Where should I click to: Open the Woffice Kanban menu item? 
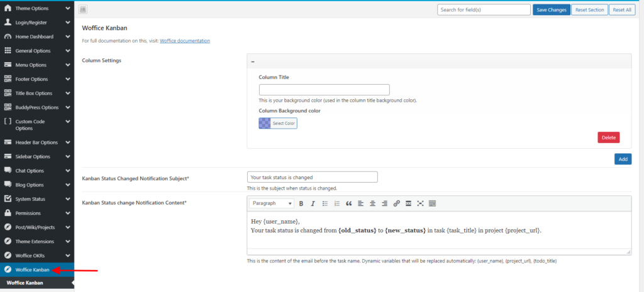pos(31,269)
